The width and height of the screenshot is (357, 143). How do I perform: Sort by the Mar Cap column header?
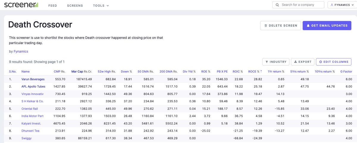(x=82, y=71)
